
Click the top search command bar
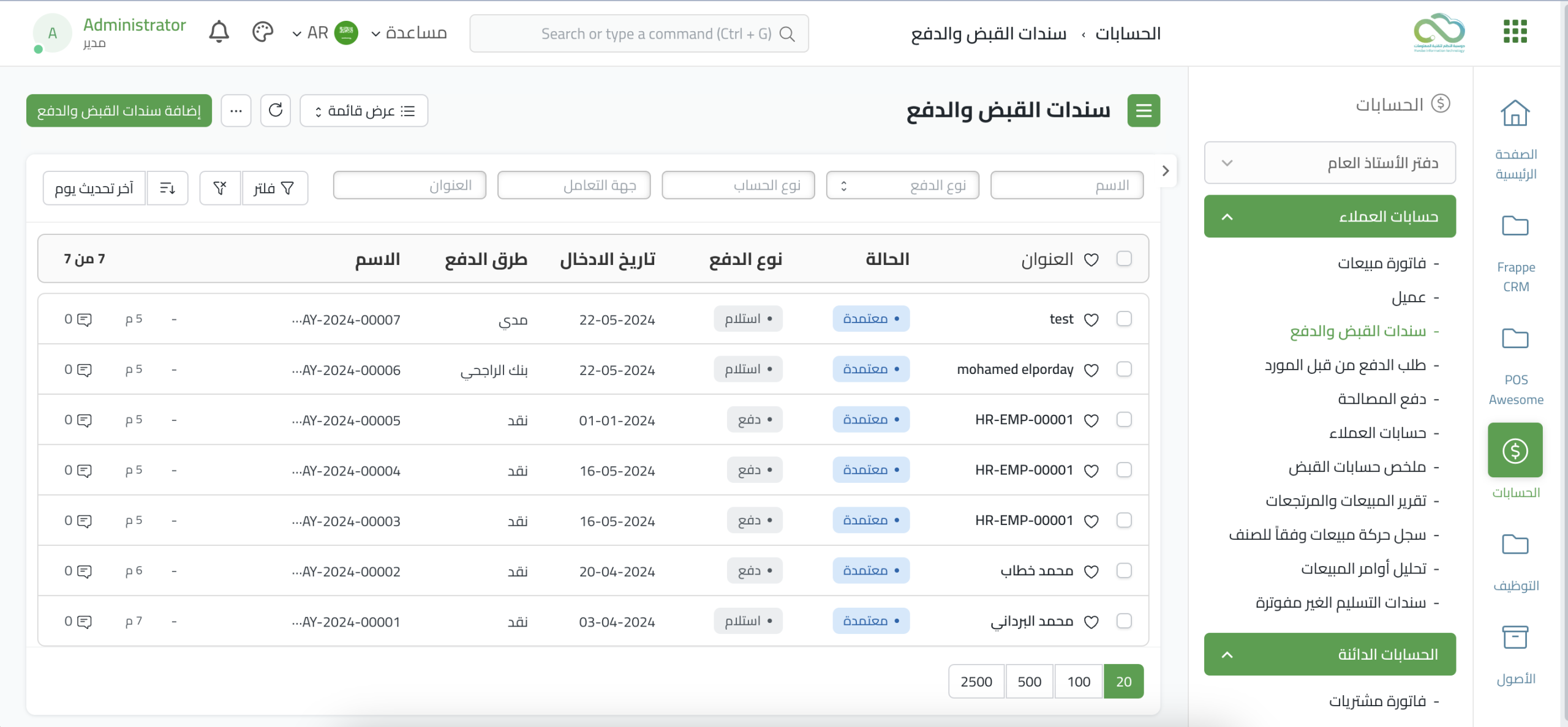coord(639,34)
